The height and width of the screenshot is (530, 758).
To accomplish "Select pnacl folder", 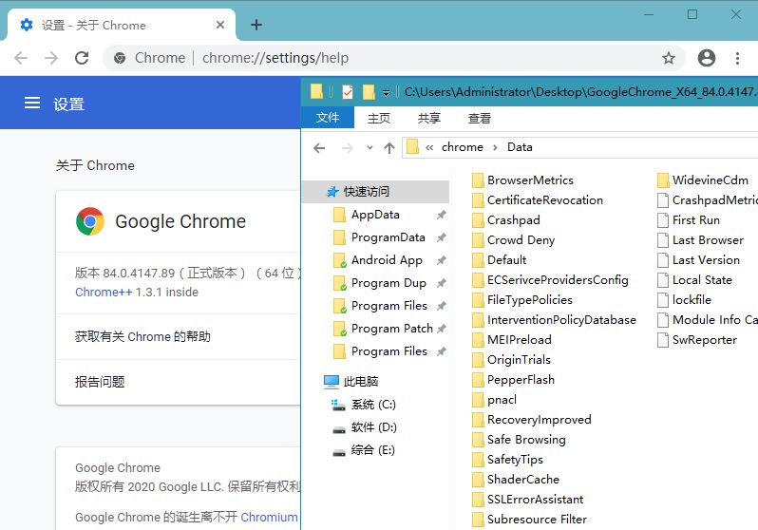I will point(494,400).
